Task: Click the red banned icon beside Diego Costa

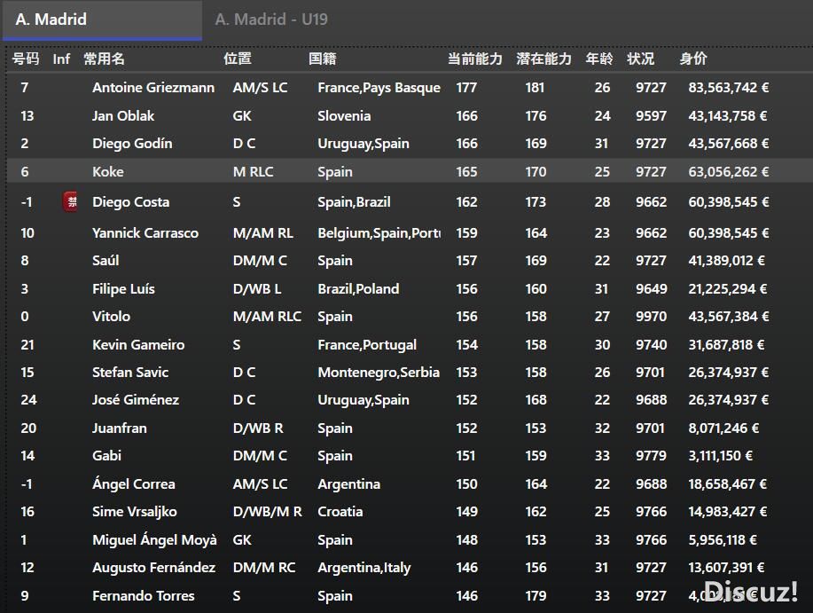Action: [70, 201]
